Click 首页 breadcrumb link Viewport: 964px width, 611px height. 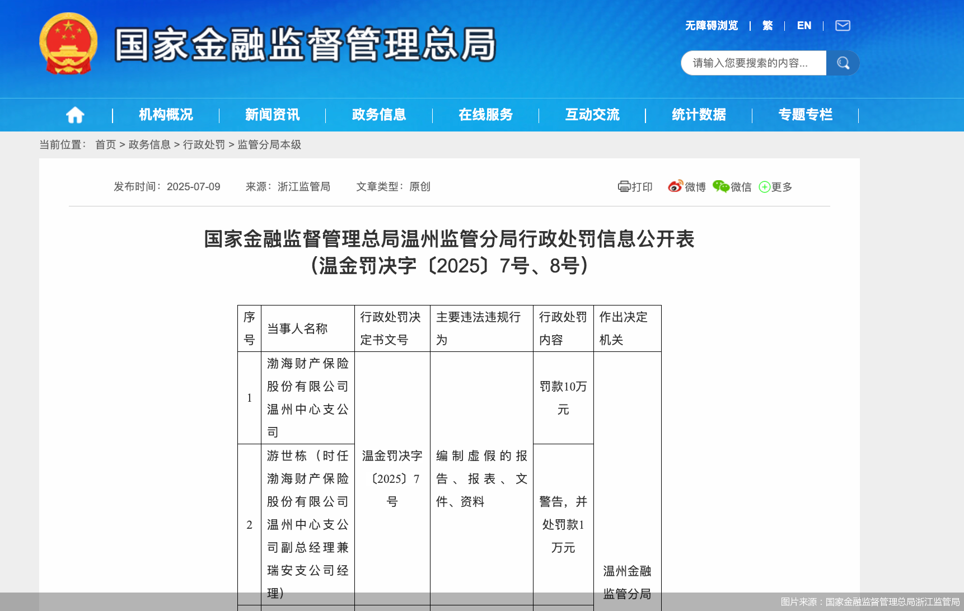pyautogui.click(x=105, y=145)
